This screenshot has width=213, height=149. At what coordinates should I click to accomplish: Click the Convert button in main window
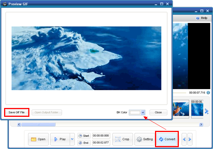167,139
